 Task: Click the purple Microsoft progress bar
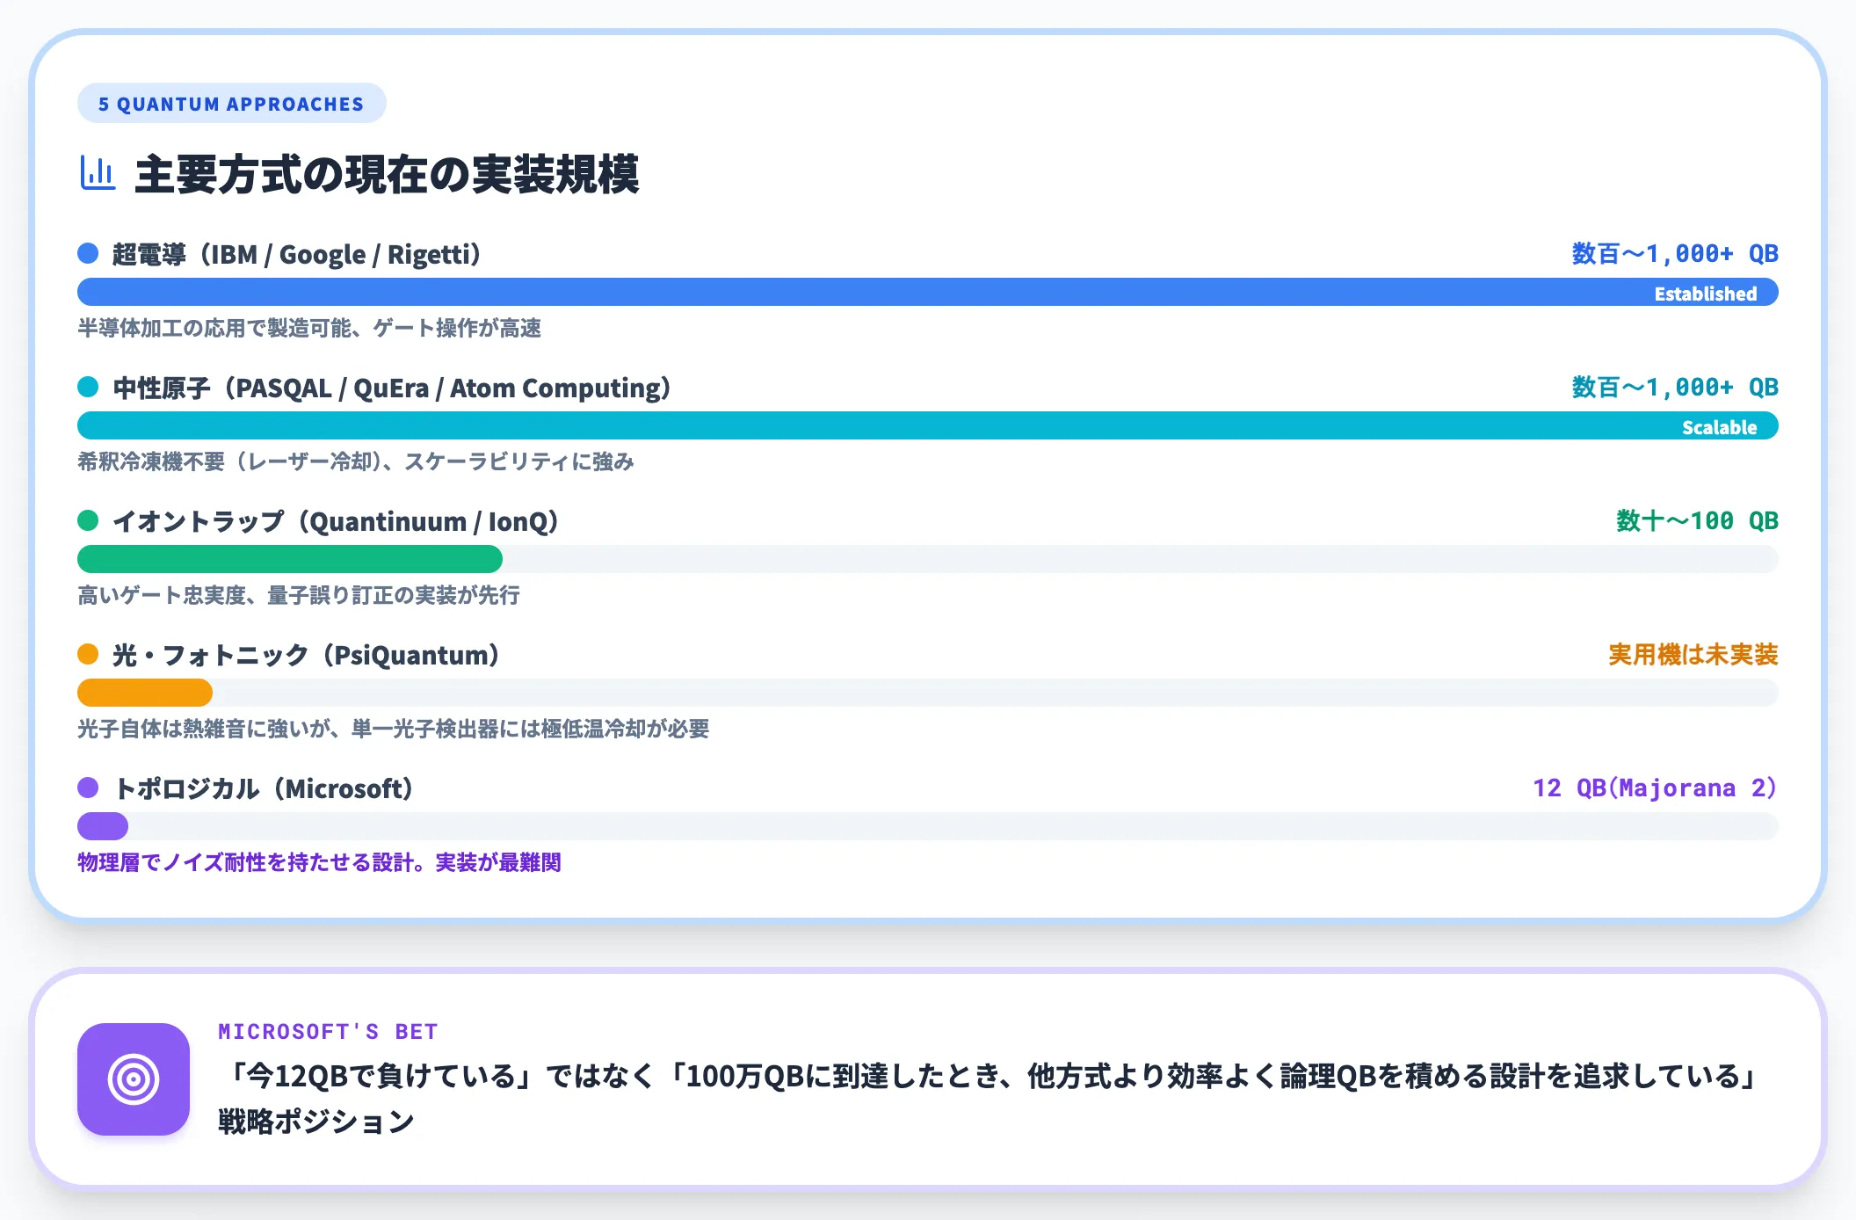(103, 826)
